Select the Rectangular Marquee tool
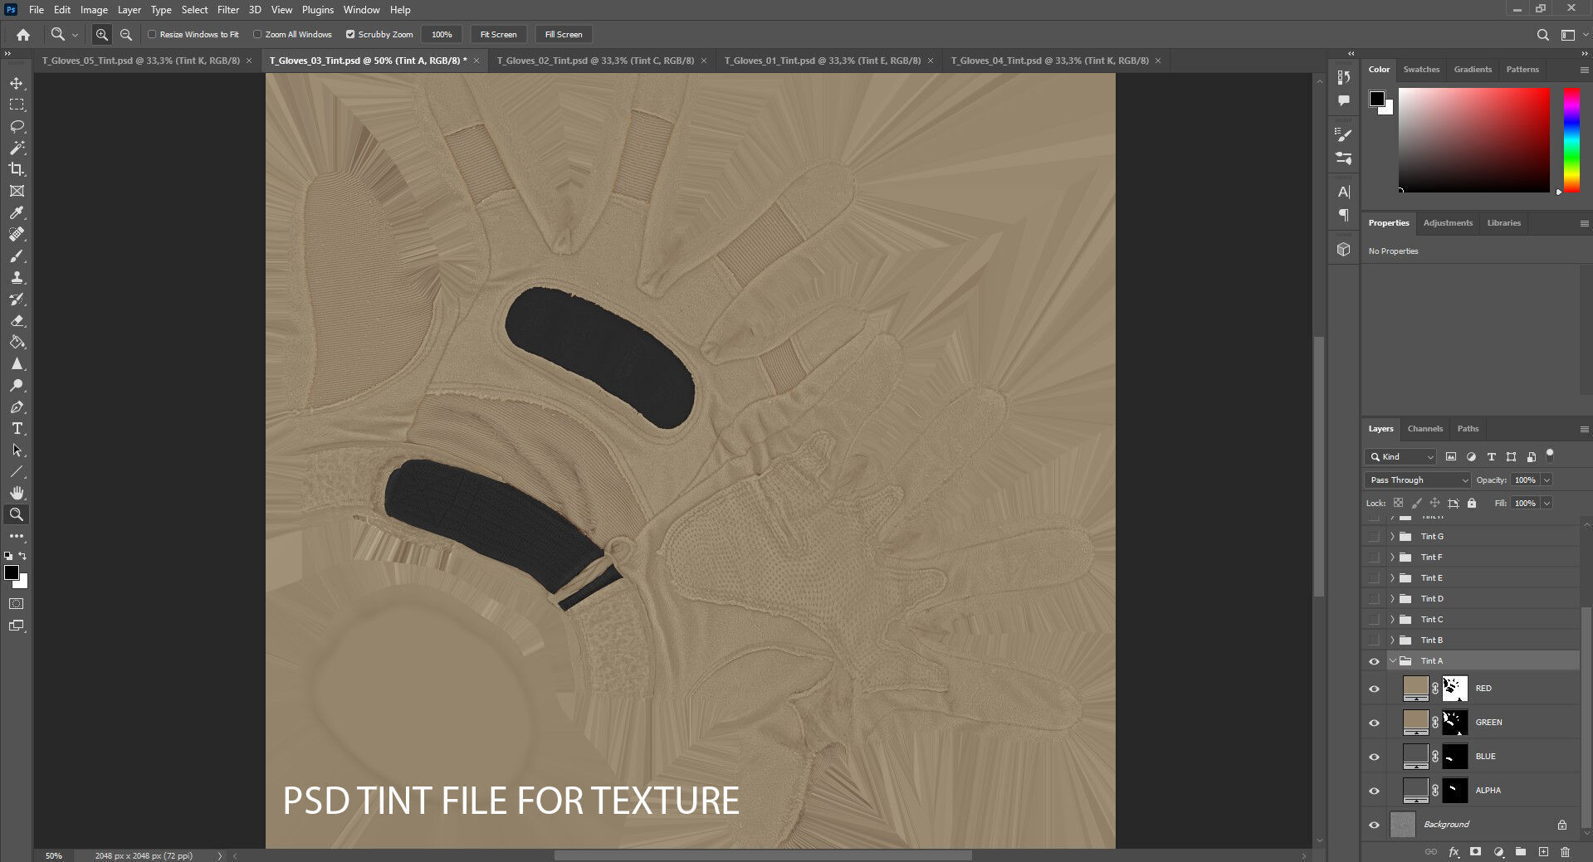1593x862 pixels. tap(17, 105)
